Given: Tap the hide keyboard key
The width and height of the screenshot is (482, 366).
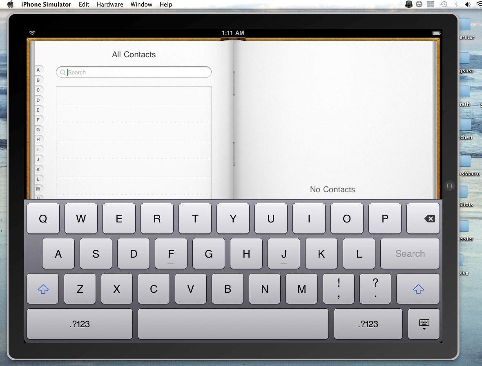Looking at the screenshot, I should [x=424, y=324].
